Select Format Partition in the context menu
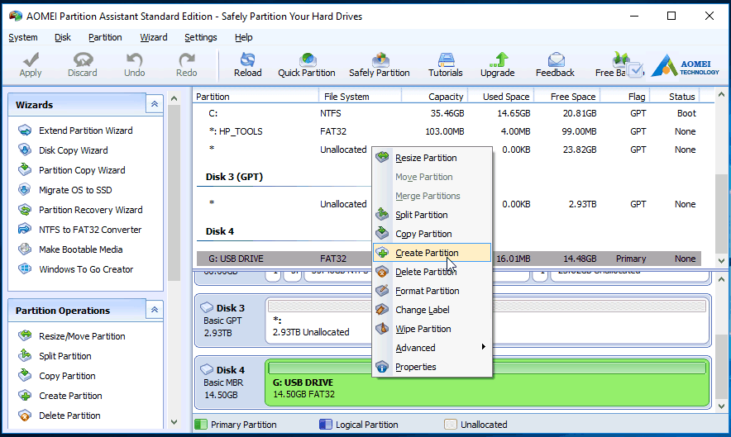Image resolution: width=731 pixels, height=437 pixels. click(432, 291)
